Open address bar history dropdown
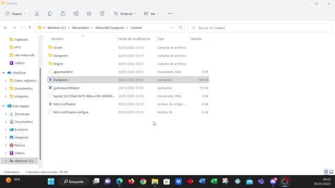 click(x=171, y=28)
